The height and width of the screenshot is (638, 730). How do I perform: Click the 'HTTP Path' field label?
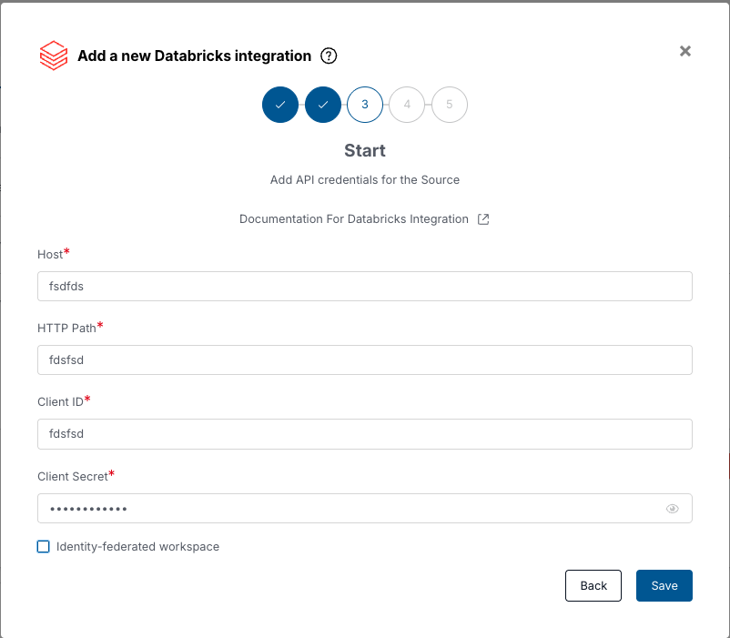pos(66,328)
